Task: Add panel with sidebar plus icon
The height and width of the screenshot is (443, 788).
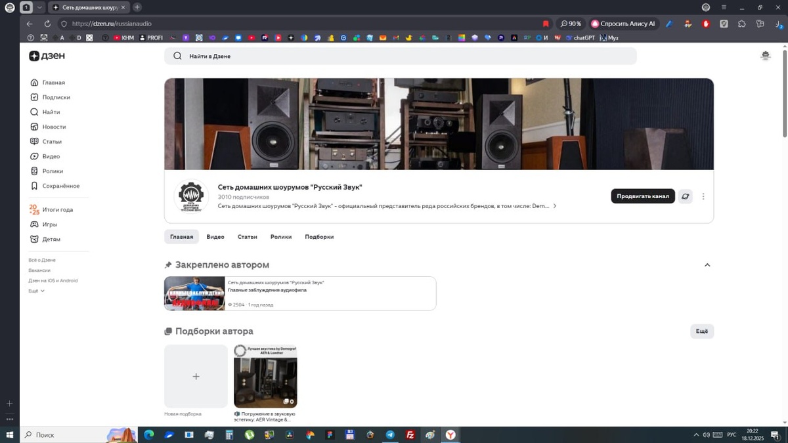Action: coord(10,404)
